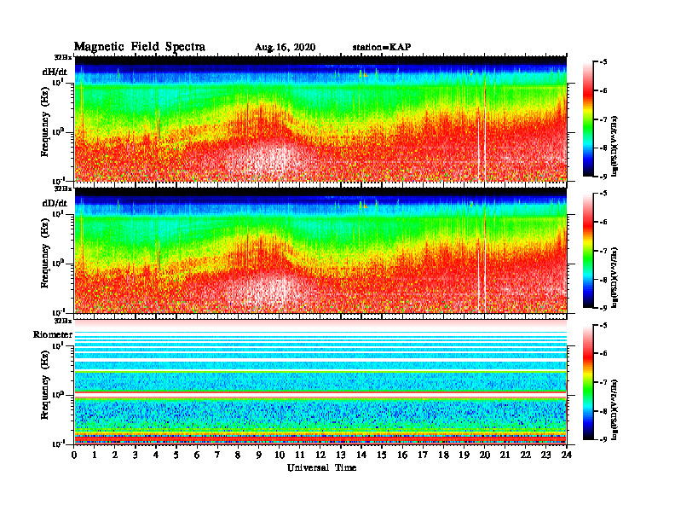Click the date "Aug. 16, 2020"
Viewport: 675px width, 522px height.
285,48
